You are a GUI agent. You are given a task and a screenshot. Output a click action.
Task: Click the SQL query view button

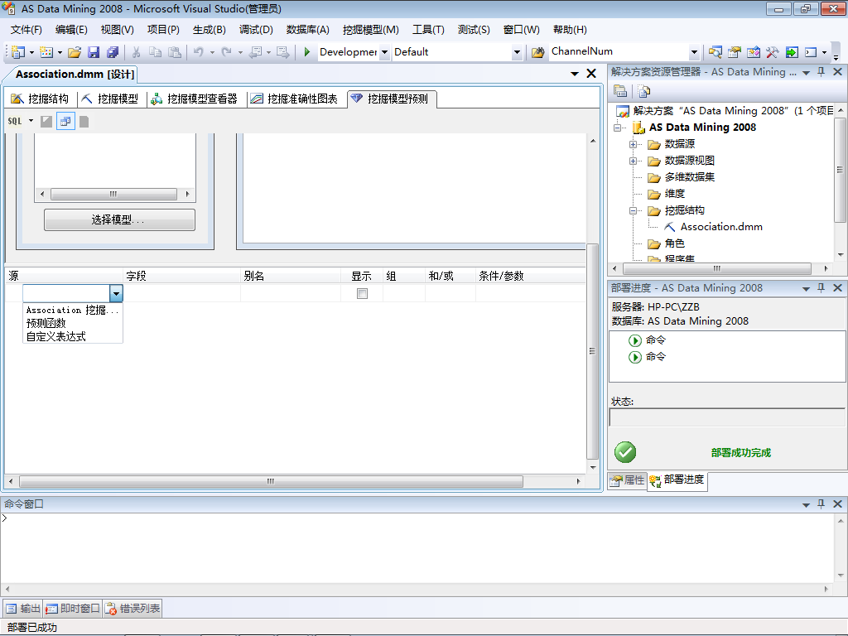pyautogui.click(x=15, y=121)
